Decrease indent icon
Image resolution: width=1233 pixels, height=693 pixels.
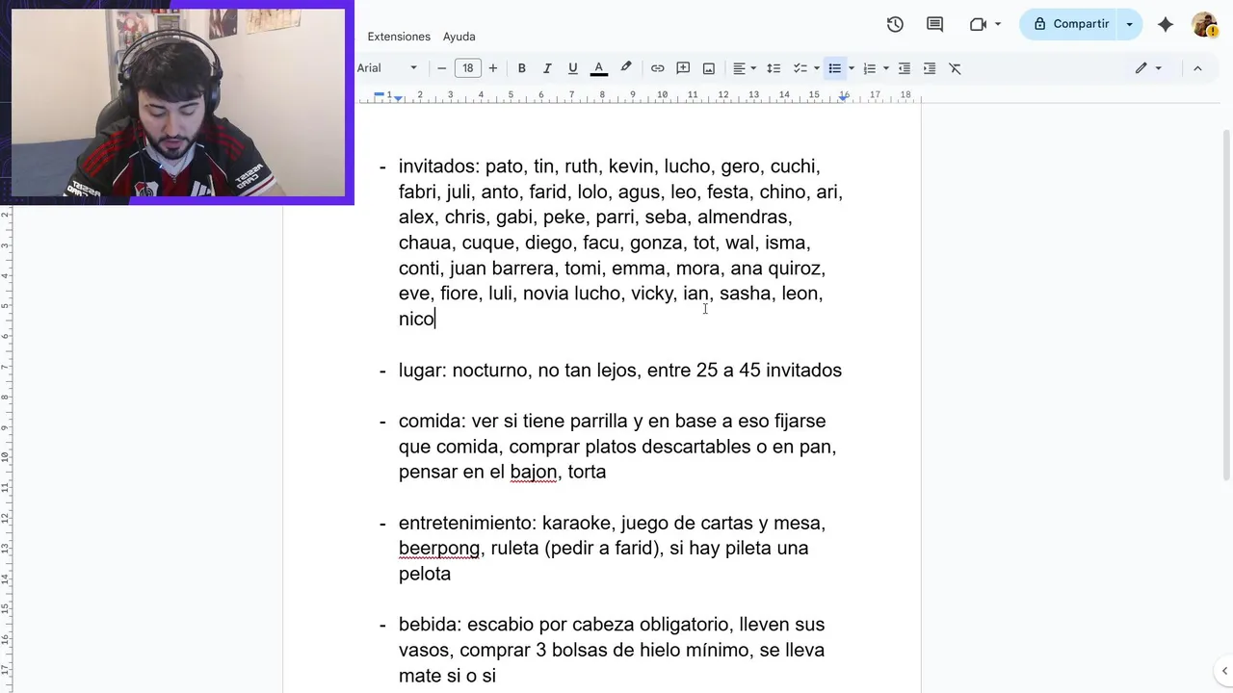click(904, 68)
